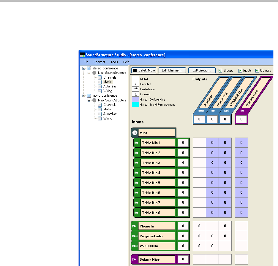Open the Edit Channels dialog
The image size is (278, 266).
point(172,70)
